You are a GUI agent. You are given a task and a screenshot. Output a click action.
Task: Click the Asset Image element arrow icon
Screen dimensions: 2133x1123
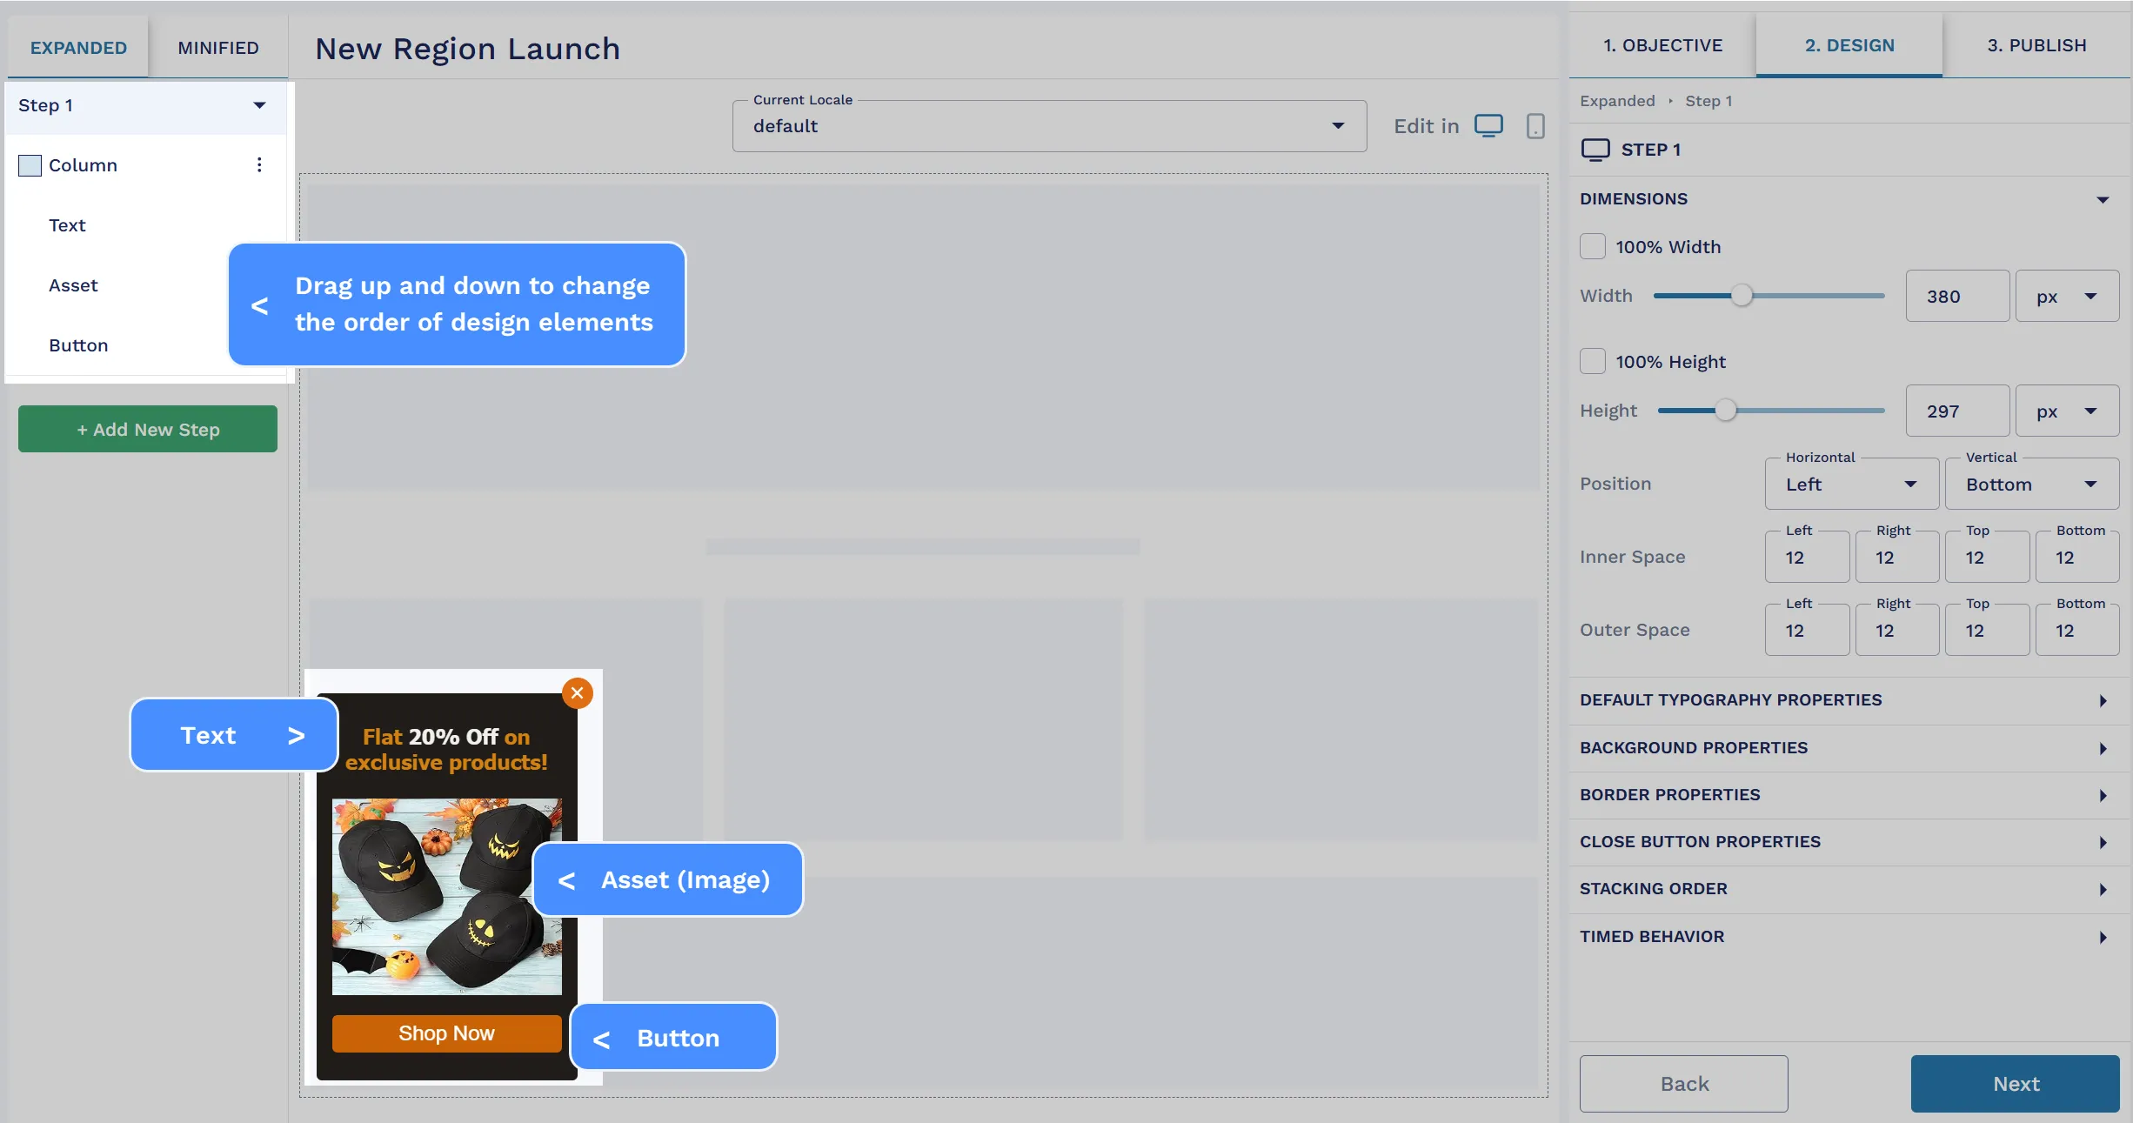[565, 879]
